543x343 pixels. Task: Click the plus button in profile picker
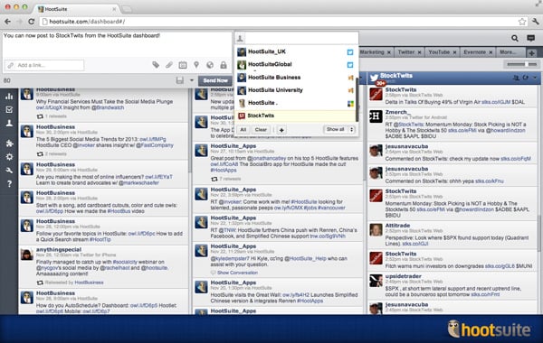(x=281, y=130)
